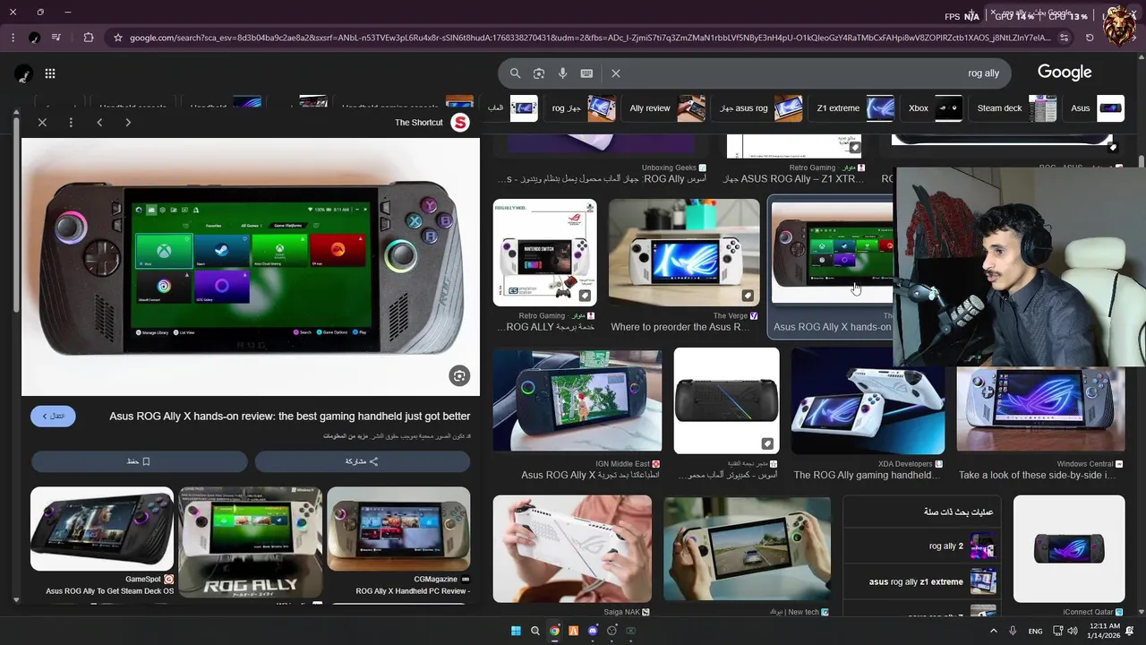Close the image preview panel

point(42,122)
